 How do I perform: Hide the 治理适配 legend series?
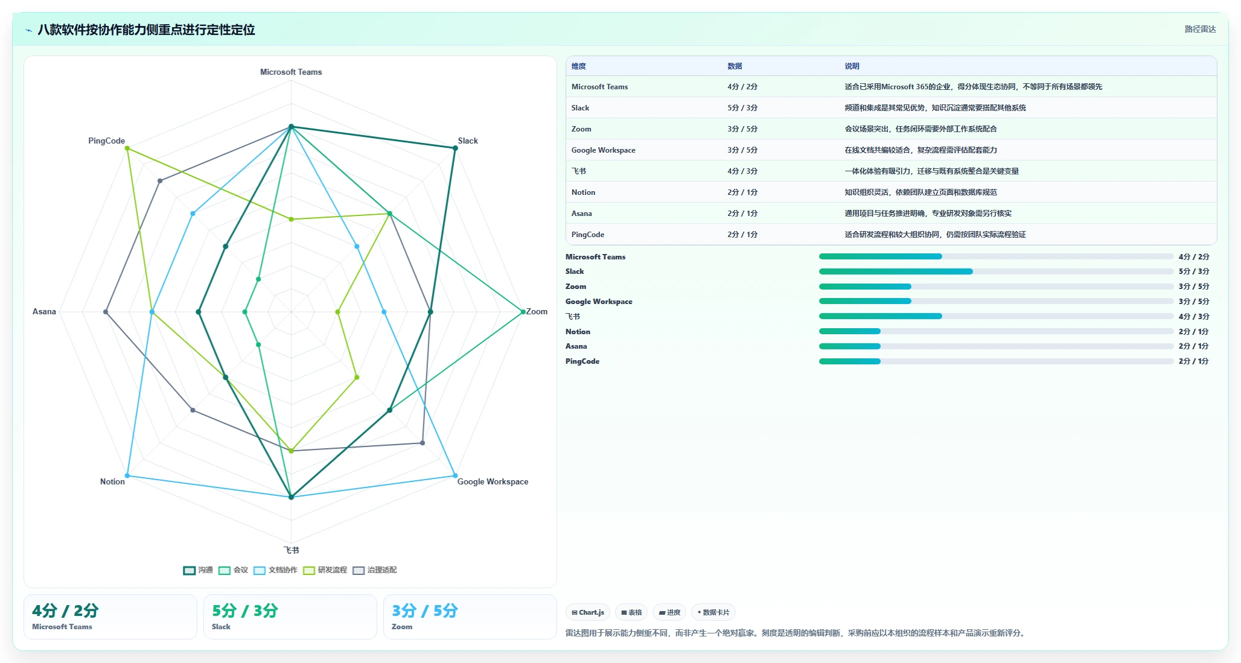tap(374, 570)
